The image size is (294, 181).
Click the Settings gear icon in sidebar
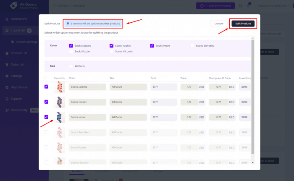(7, 76)
